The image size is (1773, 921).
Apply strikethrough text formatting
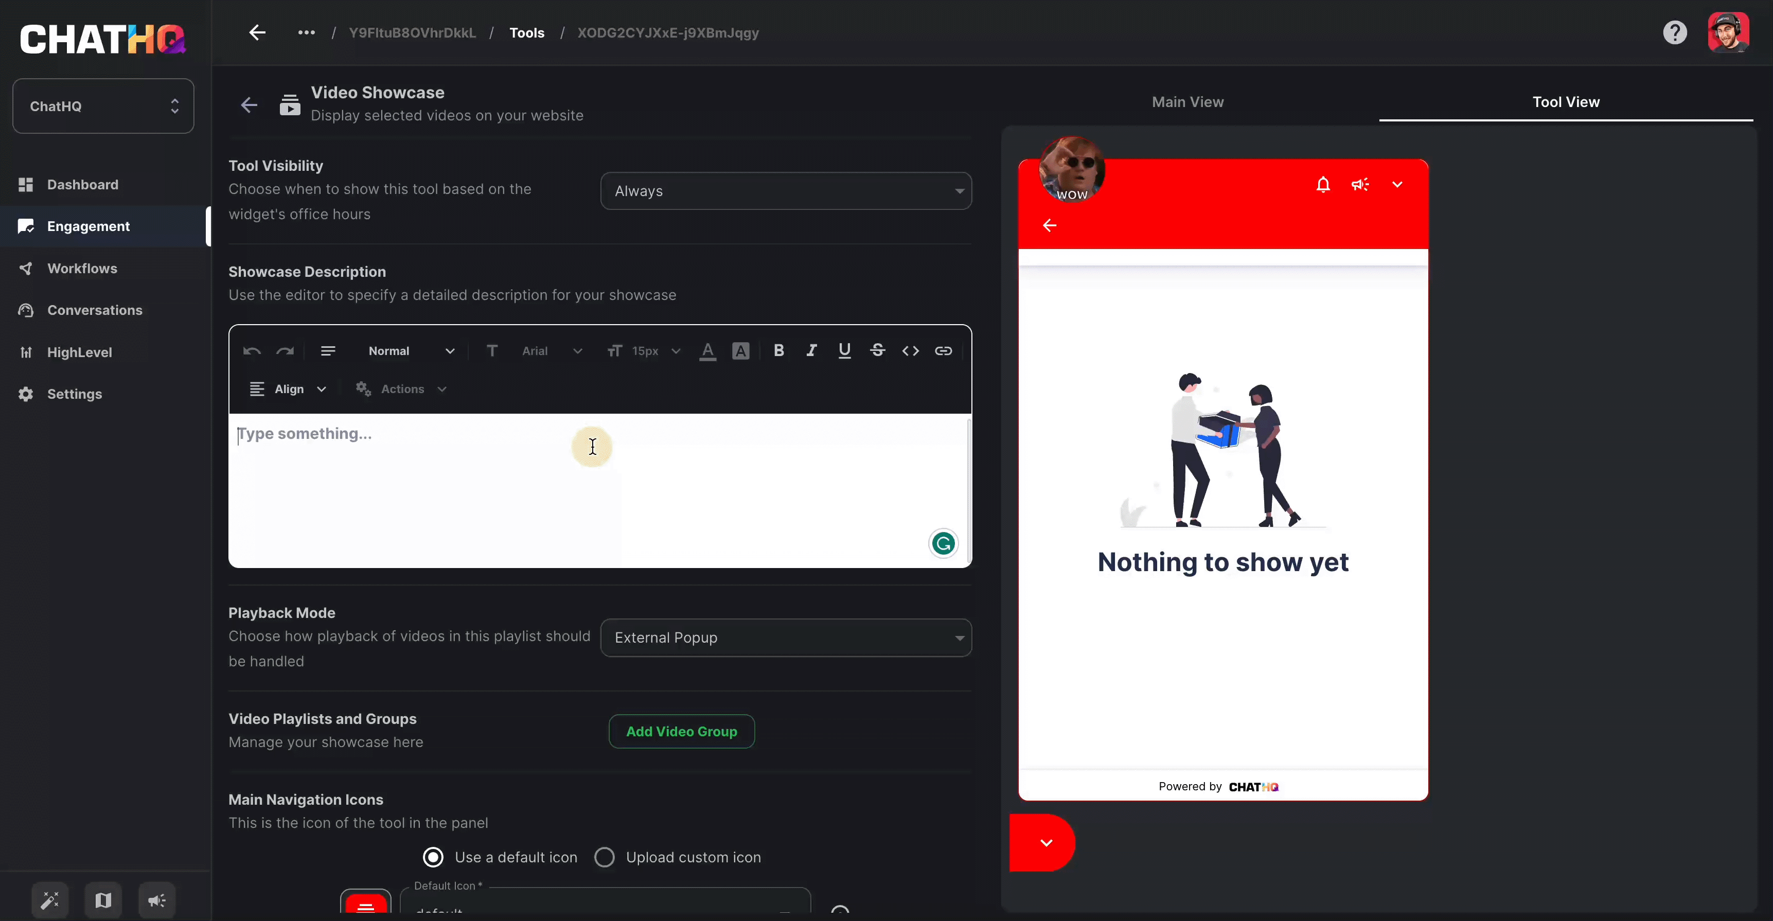click(878, 351)
